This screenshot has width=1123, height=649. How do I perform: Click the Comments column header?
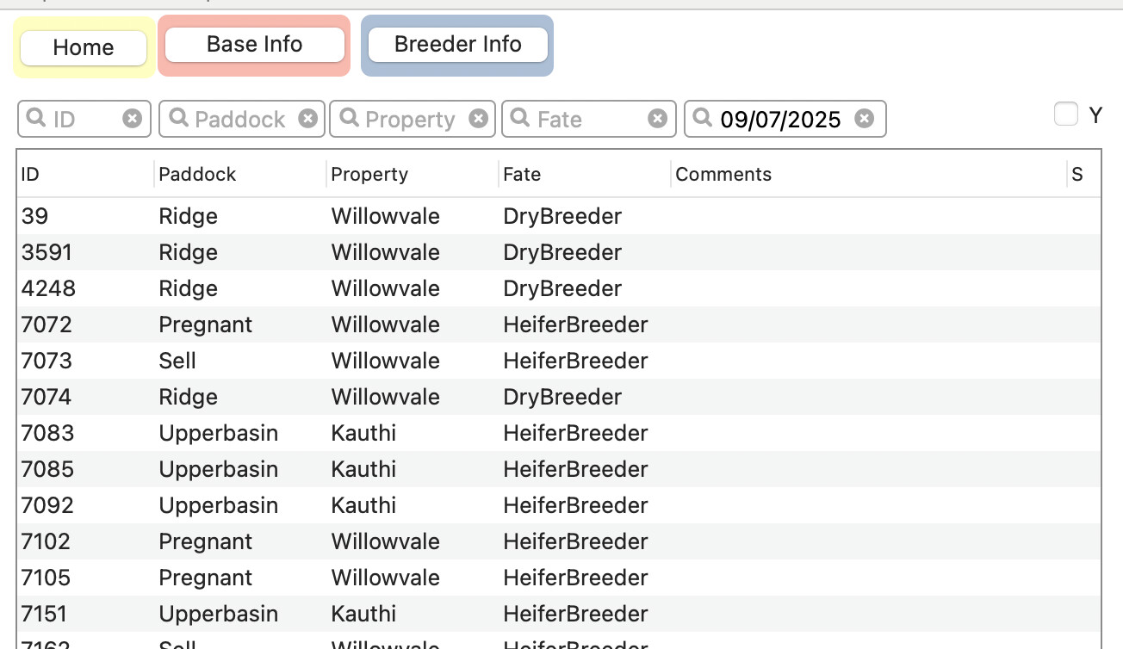tap(869, 174)
